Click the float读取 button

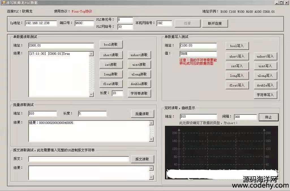point(111,84)
